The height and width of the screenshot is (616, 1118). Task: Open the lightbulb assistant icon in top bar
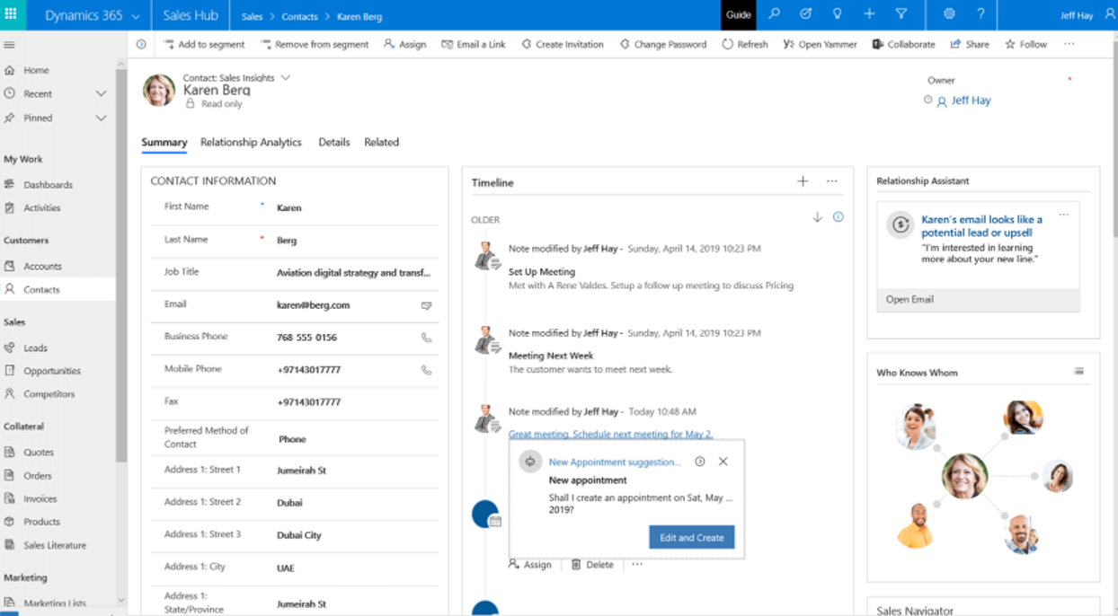pos(837,14)
